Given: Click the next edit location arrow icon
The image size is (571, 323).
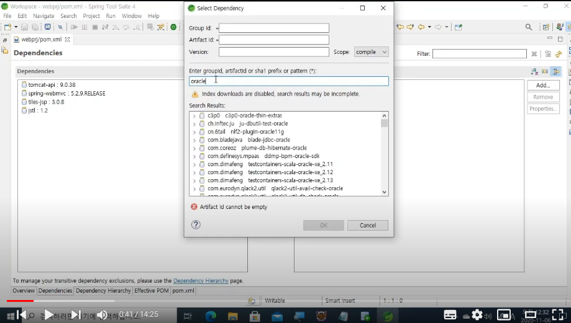Looking at the screenshot, I should pos(411,27).
